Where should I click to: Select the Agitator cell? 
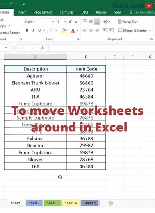36,76
